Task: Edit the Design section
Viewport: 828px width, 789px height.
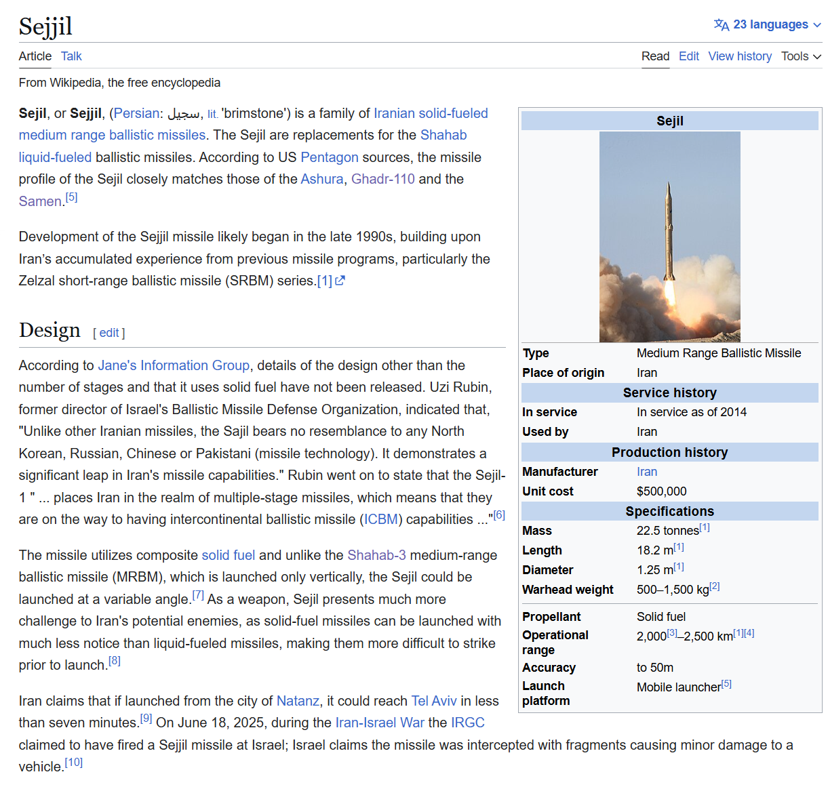Action: (x=109, y=333)
